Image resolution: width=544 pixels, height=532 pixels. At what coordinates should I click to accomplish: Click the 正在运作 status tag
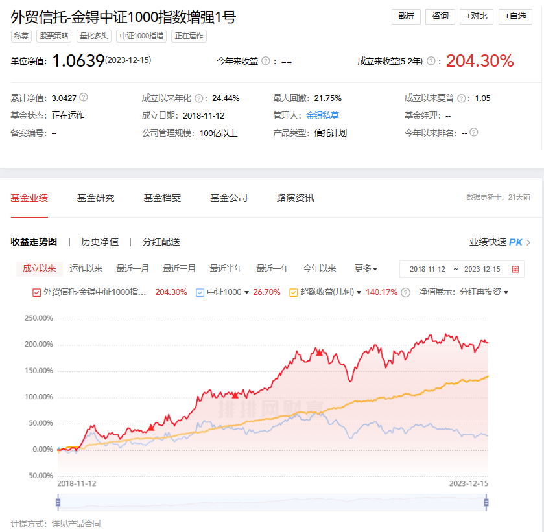pyautogui.click(x=189, y=36)
